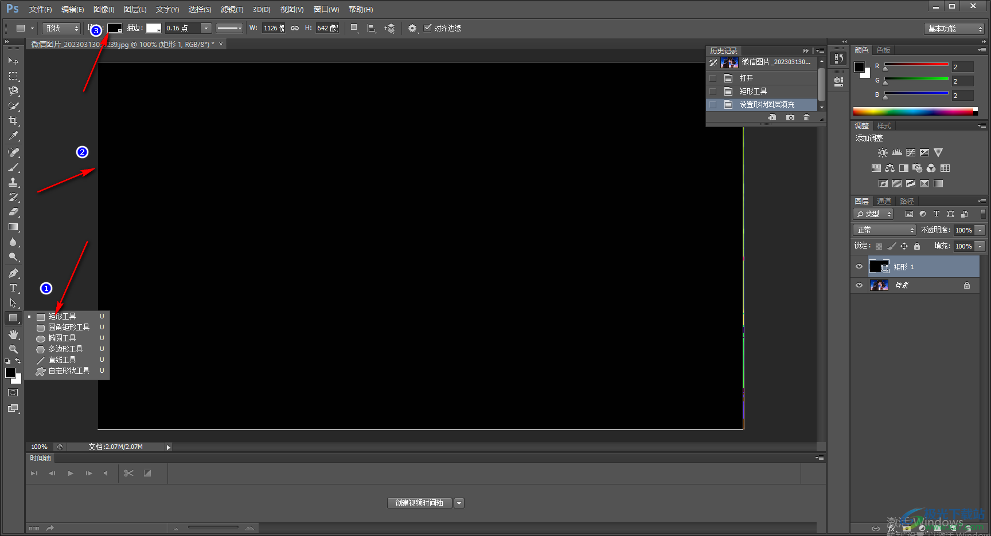This screenshot has height=536, width=991.
Task: Open the 基本功能 workspace dropdown
Action: click(954, 29)
